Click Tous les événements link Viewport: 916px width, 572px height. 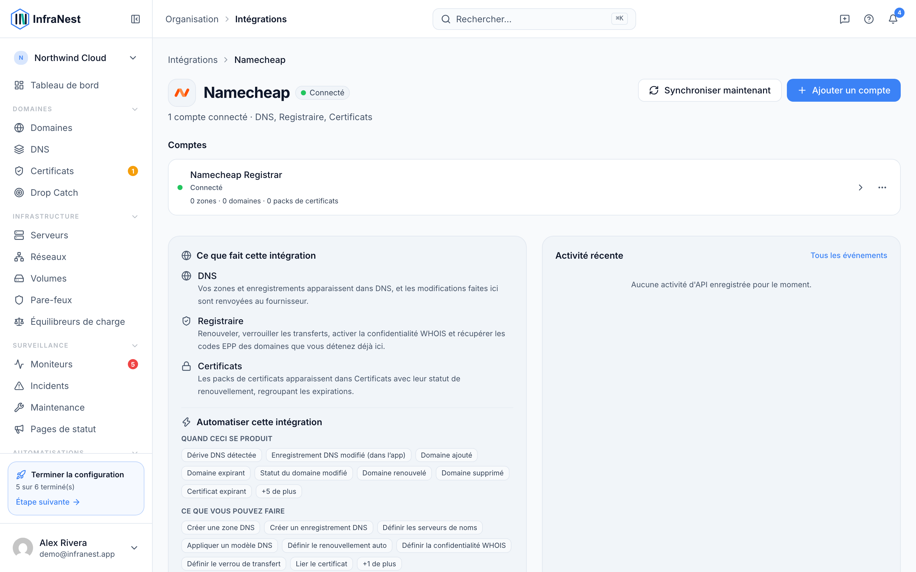(x=849, y=255)
